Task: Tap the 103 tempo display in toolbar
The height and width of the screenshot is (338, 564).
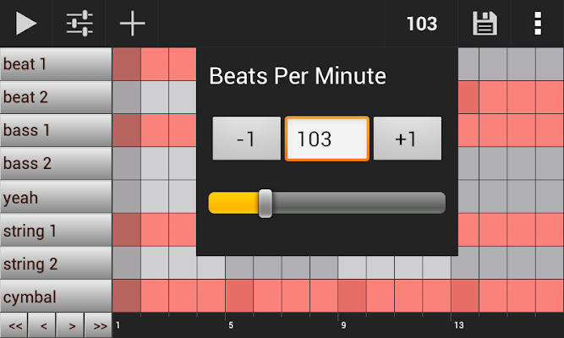Action: pyautogui.click(x=422, y=24)
